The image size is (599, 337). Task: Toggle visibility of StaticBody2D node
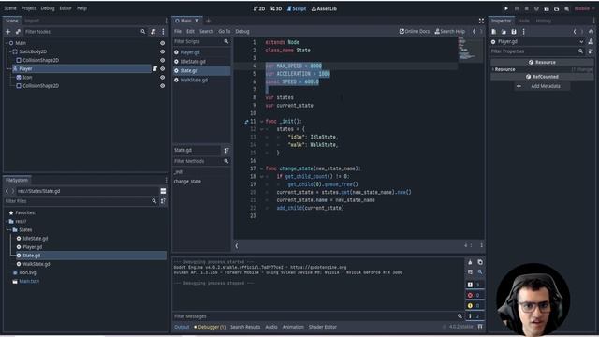pyautogui.click(x=162, y=51)
